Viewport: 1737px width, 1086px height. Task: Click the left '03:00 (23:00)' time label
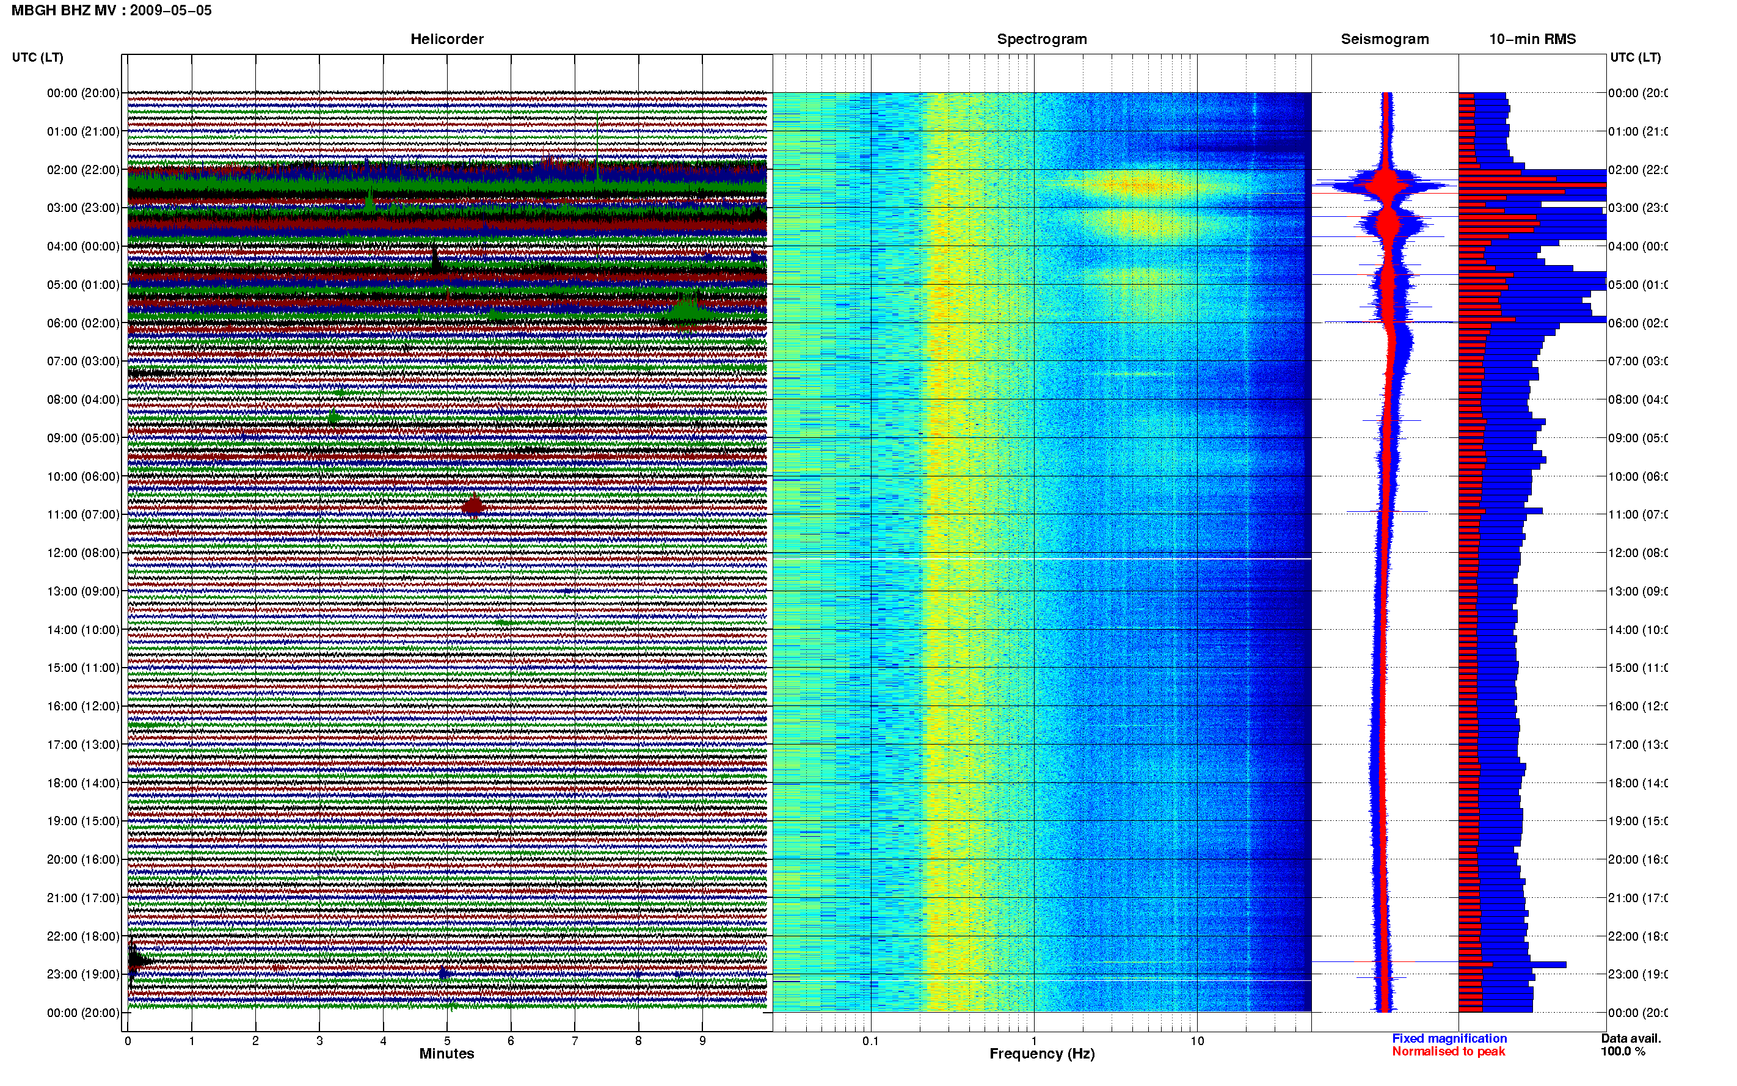pos(83,208)
